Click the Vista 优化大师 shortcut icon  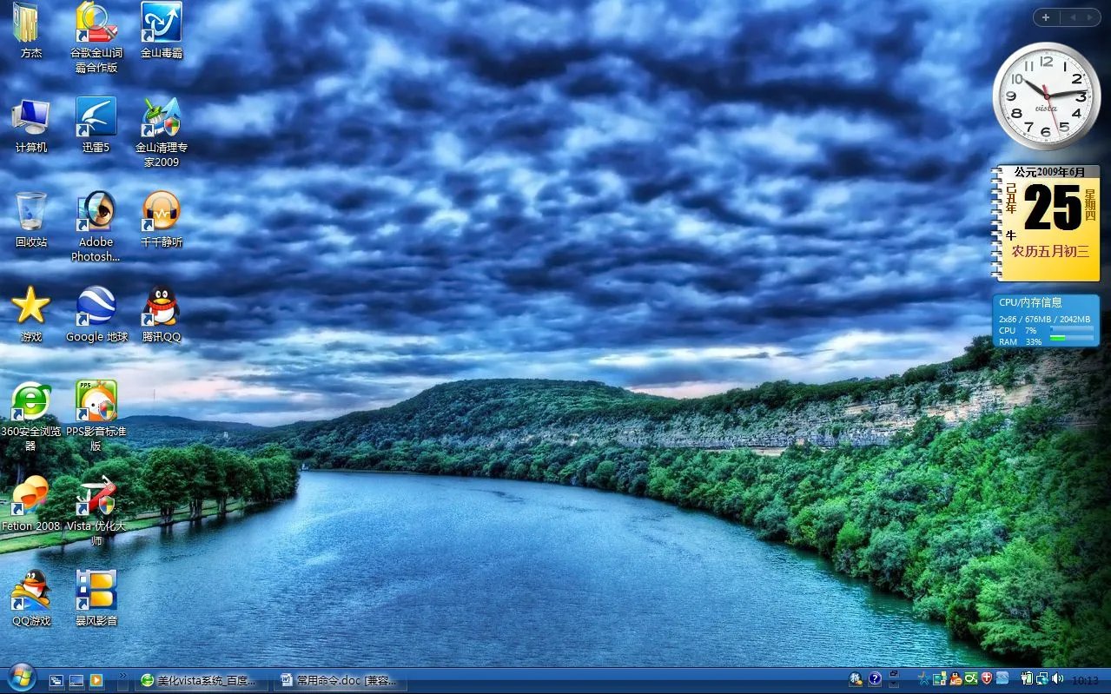96,496
